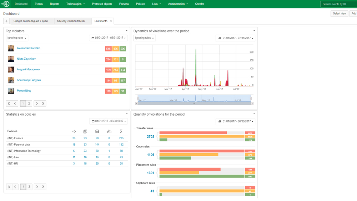
Task: Close the Last month tab
Action: coord(111,21)
